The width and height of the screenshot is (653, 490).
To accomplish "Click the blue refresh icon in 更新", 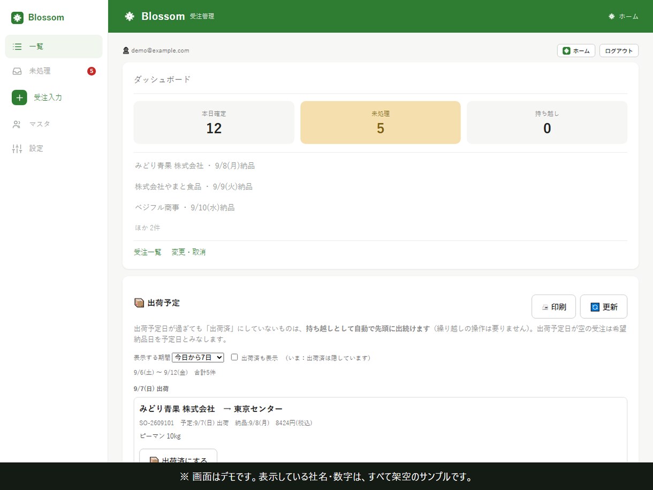I will click(595, 307).
